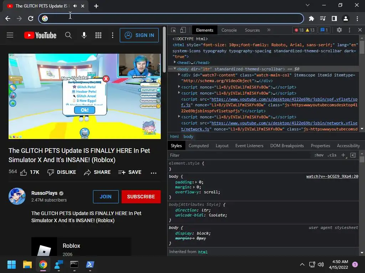
Task: Open YouTube search magnifier icon
Action: coord(68,35)
